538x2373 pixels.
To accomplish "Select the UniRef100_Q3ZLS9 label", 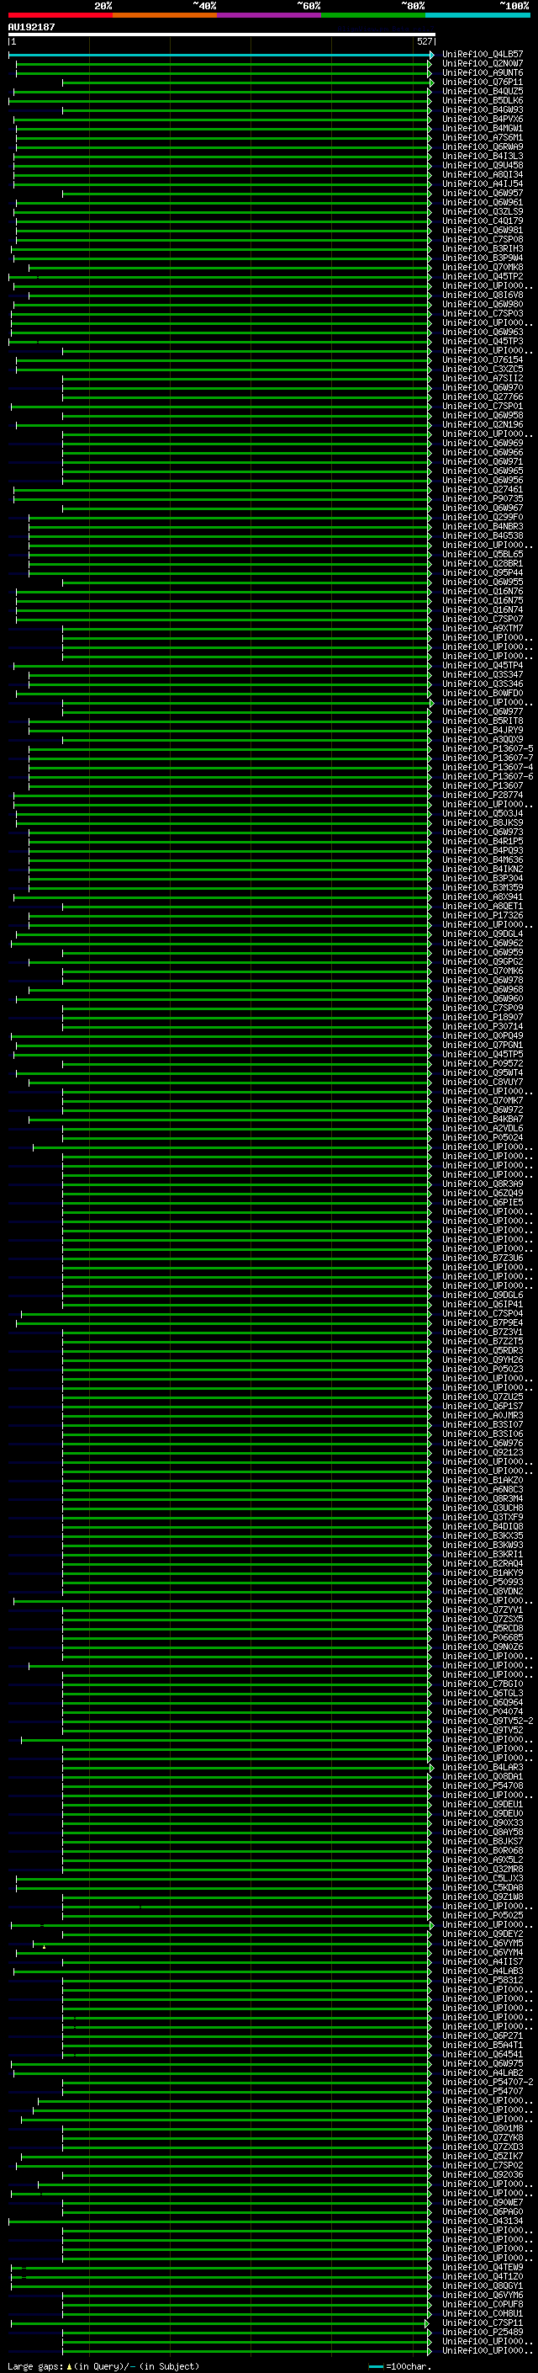I will tap(483, 212).
